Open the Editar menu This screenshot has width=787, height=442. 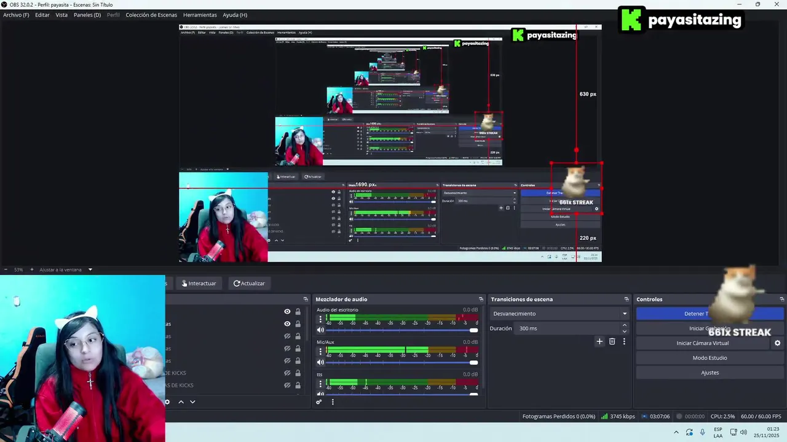[x=42, y=15]
